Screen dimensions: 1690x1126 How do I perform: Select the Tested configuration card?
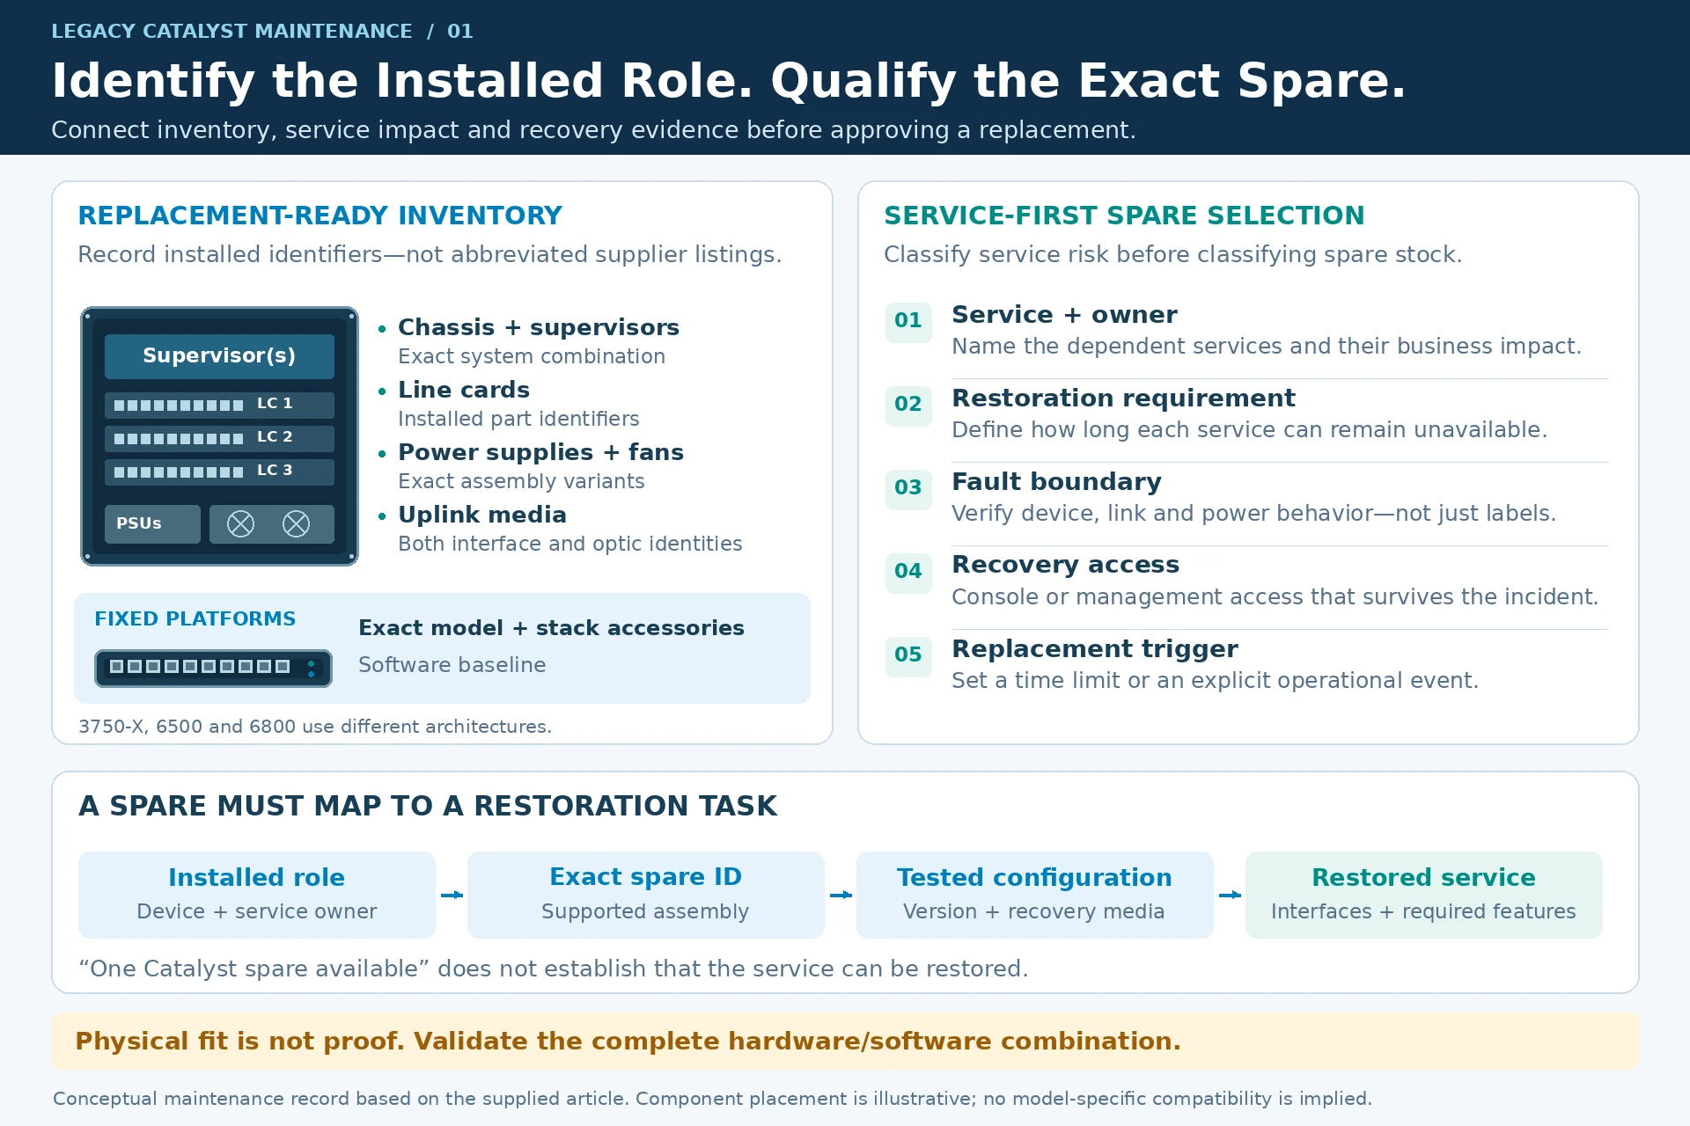point(1035,895)
